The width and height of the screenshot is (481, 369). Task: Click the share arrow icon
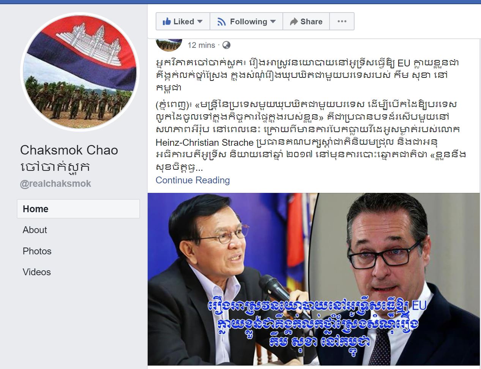click(x=294, y=22)
